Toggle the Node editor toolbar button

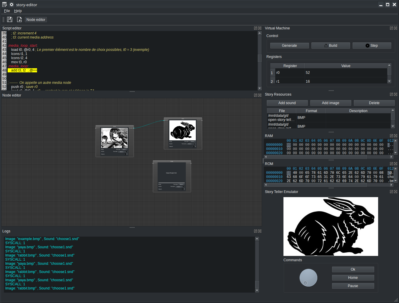pyautogui.click(x=36, y=20)
